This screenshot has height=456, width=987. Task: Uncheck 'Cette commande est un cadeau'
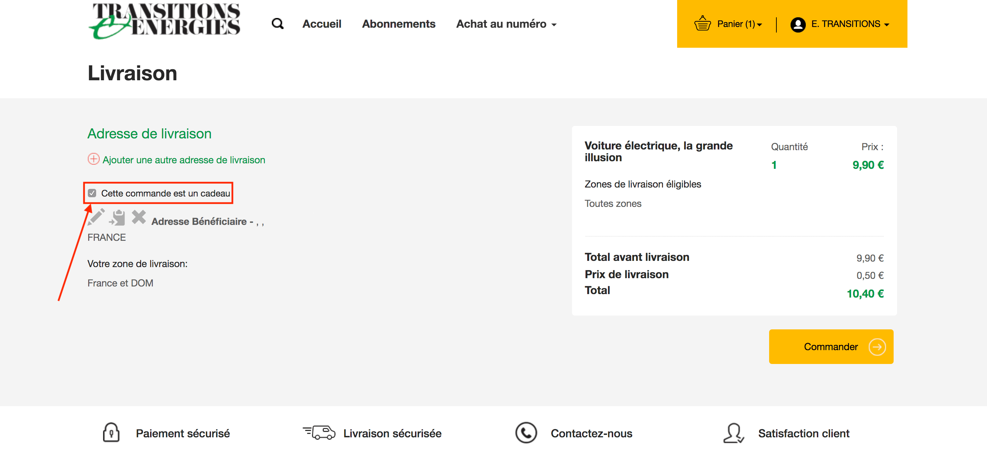92,193
